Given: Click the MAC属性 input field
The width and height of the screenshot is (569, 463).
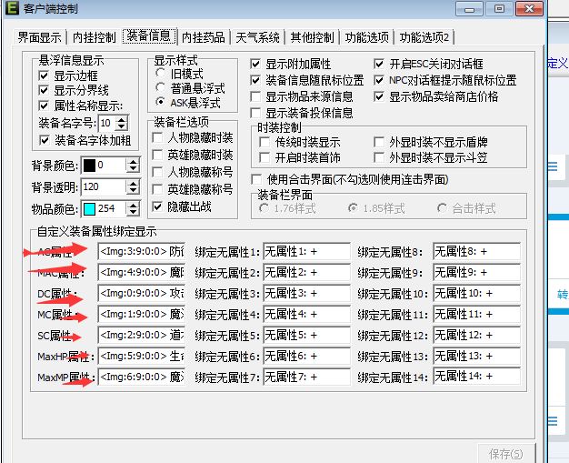Looking at the screenshot, I should click(142, 272).
